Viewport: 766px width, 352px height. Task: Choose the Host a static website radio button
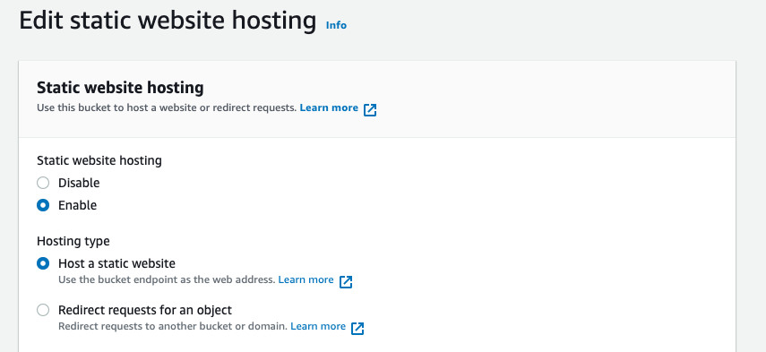(x=43, y=263)
